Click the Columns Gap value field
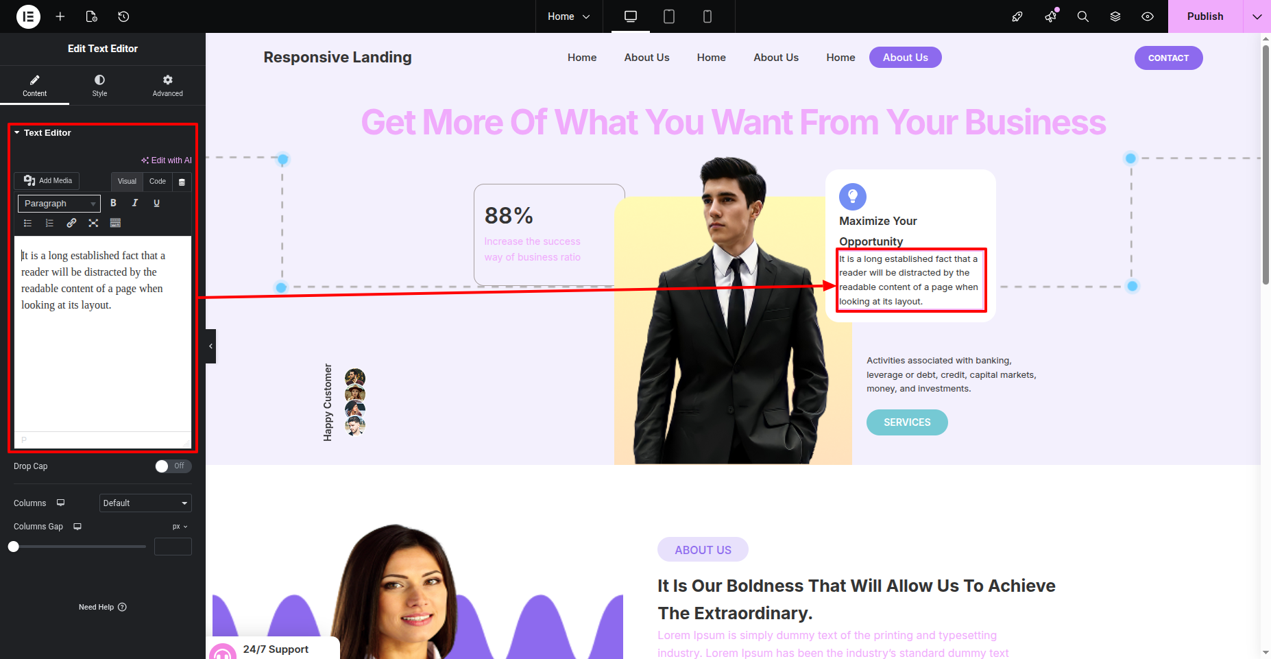This screenshot has width=1271, height=659. coord(173,547)
